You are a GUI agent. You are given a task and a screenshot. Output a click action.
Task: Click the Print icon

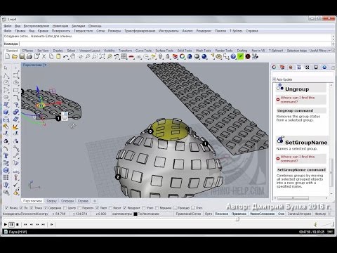29,56
